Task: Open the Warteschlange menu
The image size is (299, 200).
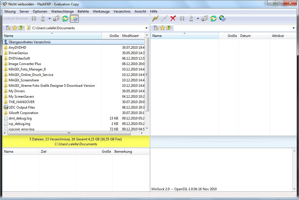Action: [x=62, y=11]
